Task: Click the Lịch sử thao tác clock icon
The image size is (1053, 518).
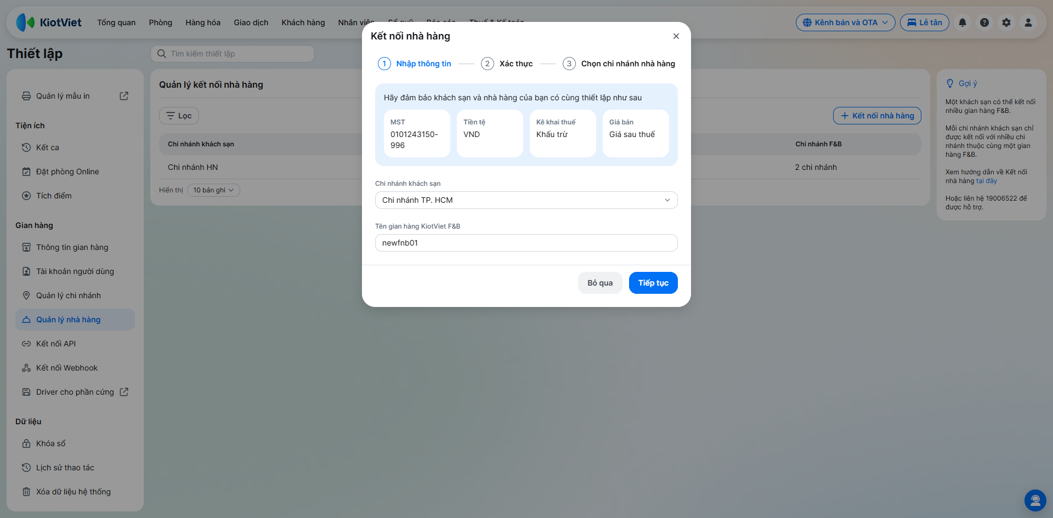Action: pyautogui.click(x=26, y=468)
